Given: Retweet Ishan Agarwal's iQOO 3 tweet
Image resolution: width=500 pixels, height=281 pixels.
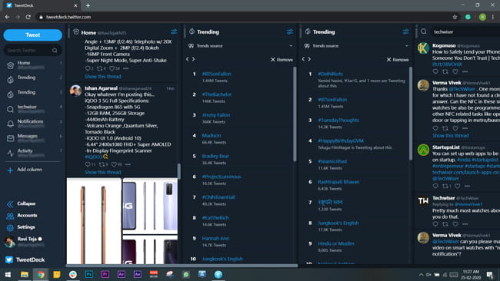Looking at the screenshot, I should coord(102,164).
